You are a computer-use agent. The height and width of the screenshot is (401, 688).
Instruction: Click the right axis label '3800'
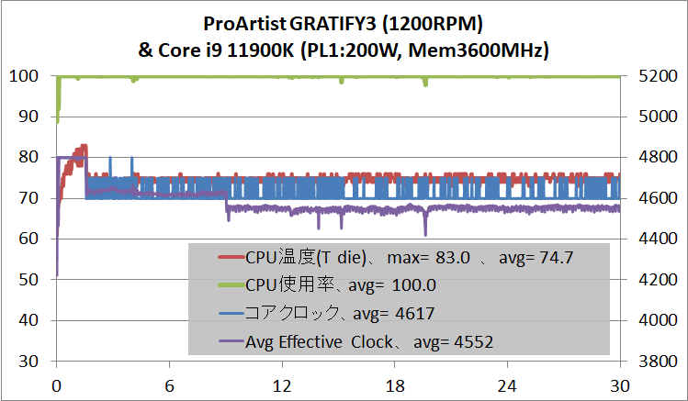click(658, 362)
